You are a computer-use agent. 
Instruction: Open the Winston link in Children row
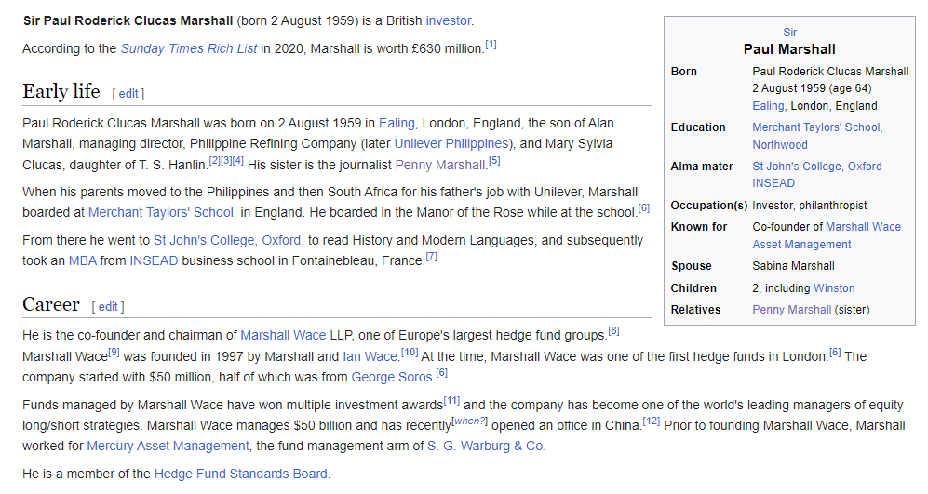(x=834, y=288)
